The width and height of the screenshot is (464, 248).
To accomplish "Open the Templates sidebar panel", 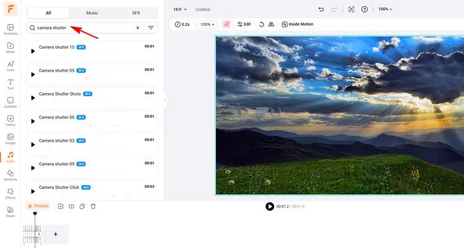I will pyautogui.click(x=11, y=30).
